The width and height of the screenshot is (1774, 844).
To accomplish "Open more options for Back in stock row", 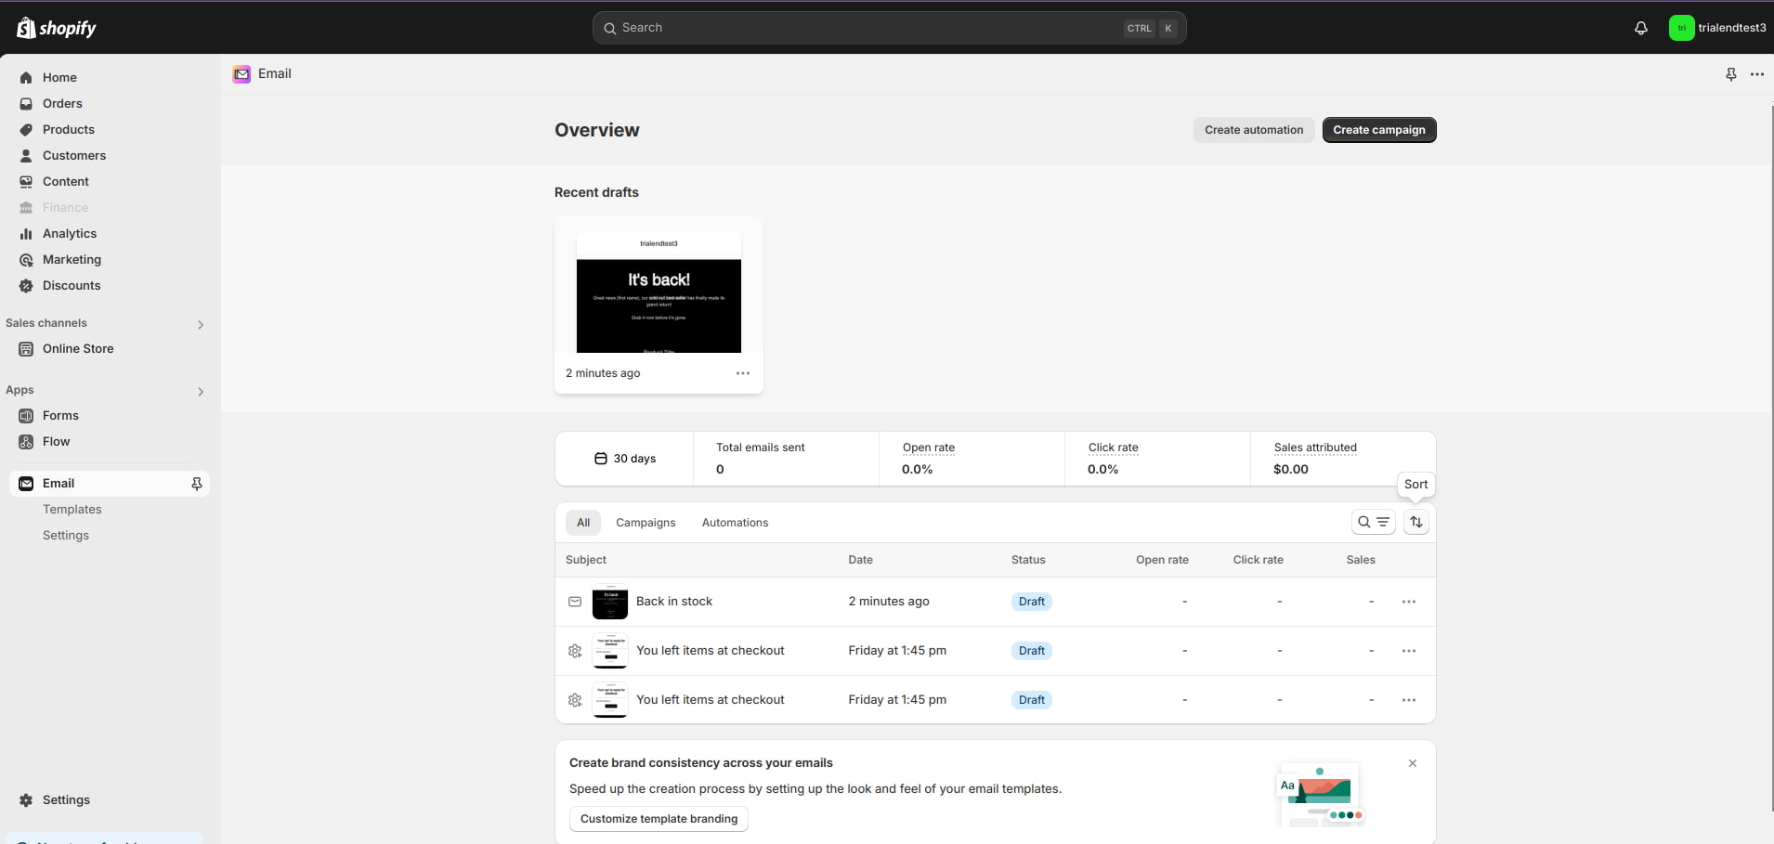I will click(x=1408, y=602).
